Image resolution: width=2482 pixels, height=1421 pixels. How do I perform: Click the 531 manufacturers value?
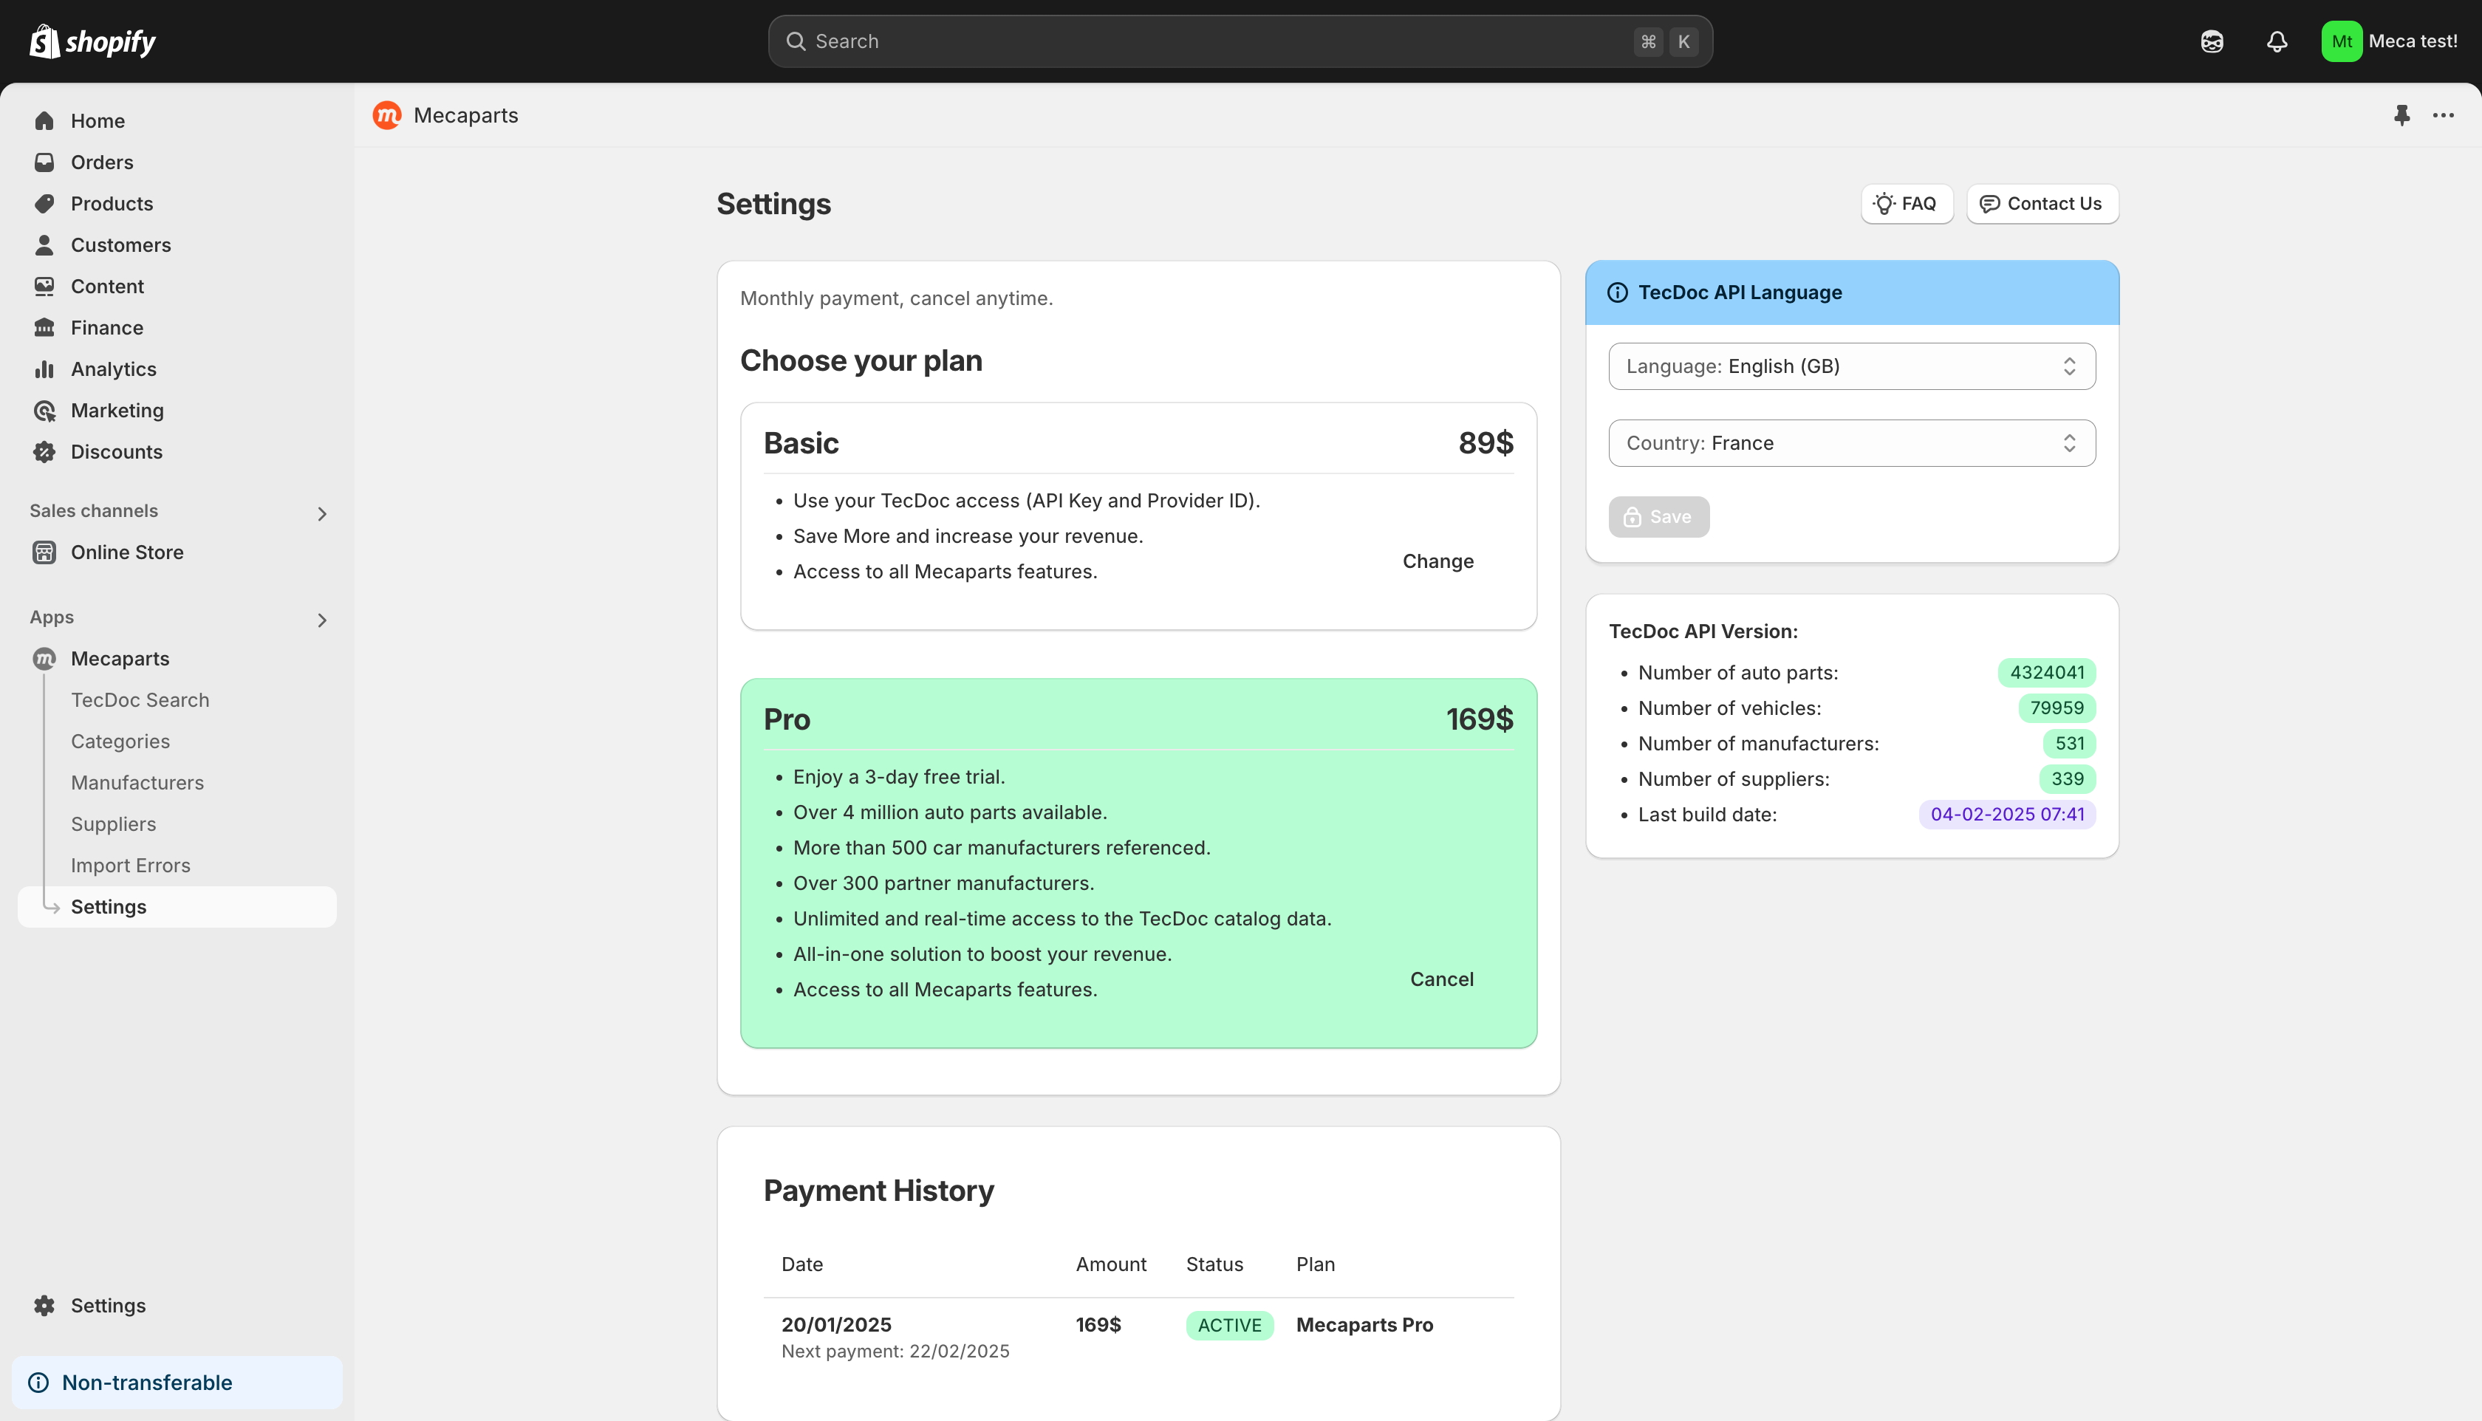tap(2069, 744)
